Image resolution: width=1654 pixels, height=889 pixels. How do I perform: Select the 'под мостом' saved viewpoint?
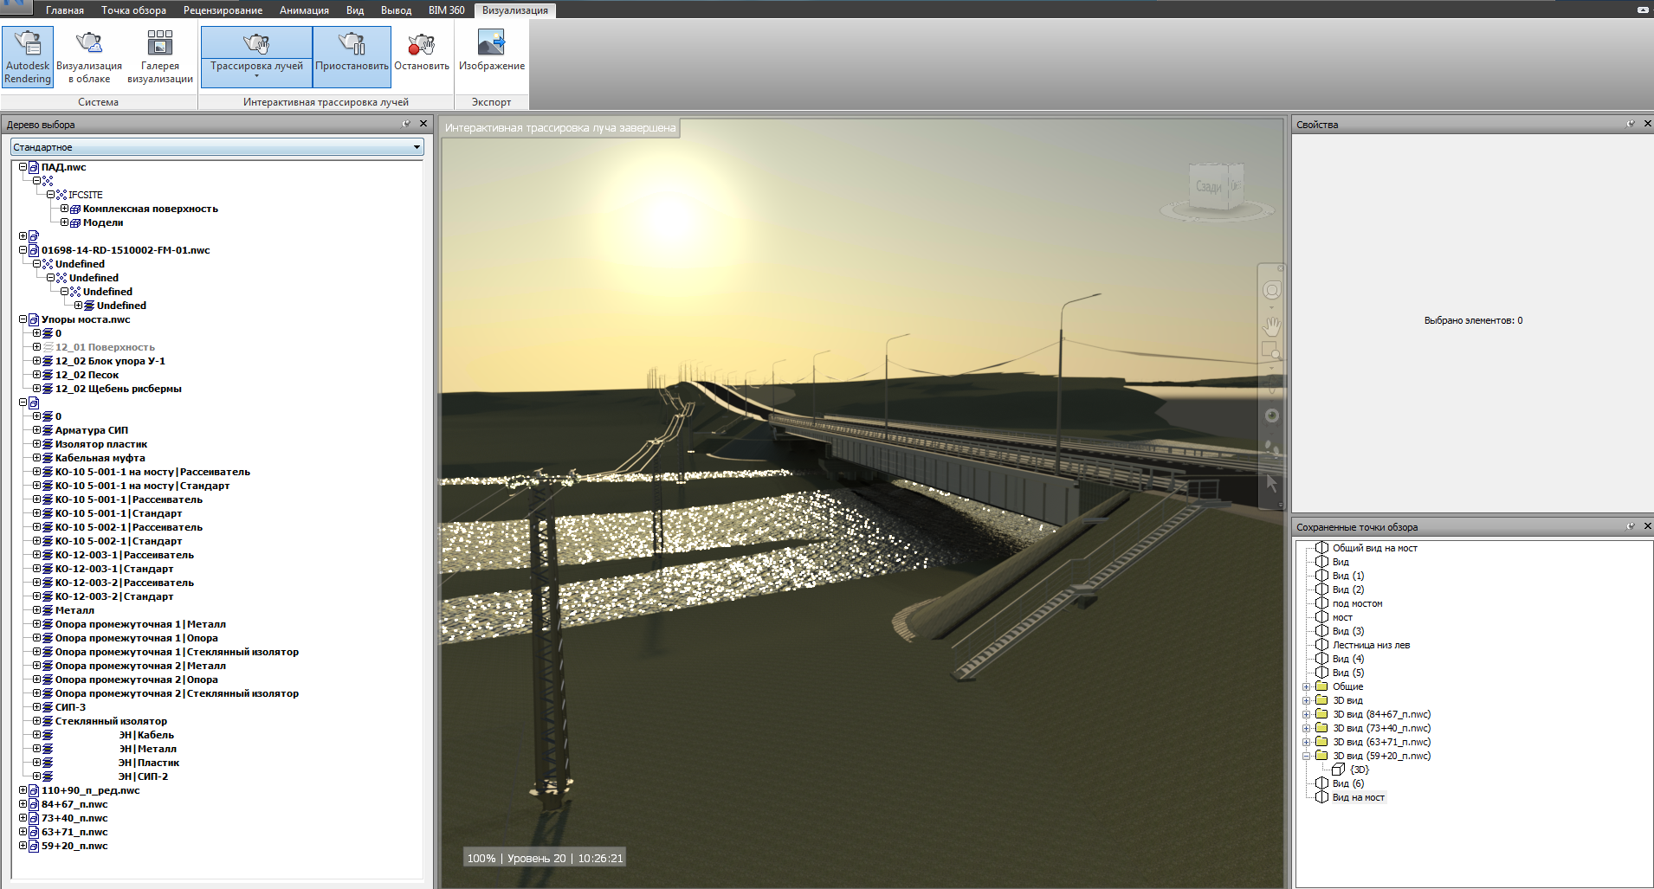[x=1357, y=603]
